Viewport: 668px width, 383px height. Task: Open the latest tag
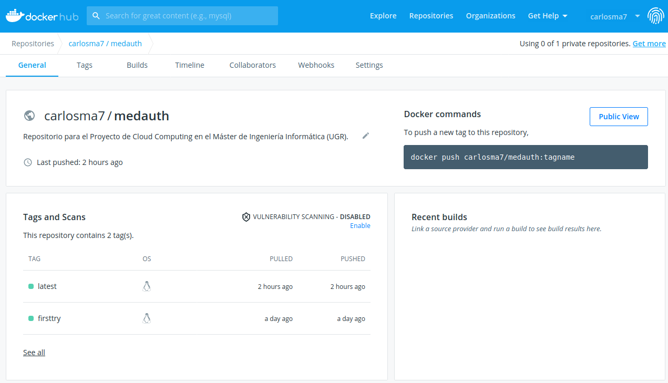pos(47,286)
